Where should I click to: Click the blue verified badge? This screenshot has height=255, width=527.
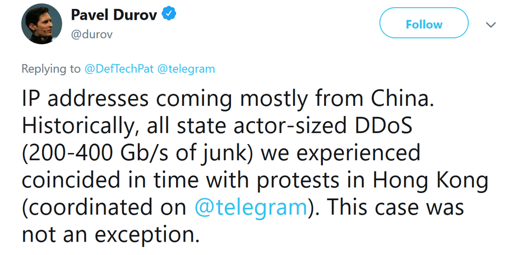pyautogui.click(x=170, y=15)
